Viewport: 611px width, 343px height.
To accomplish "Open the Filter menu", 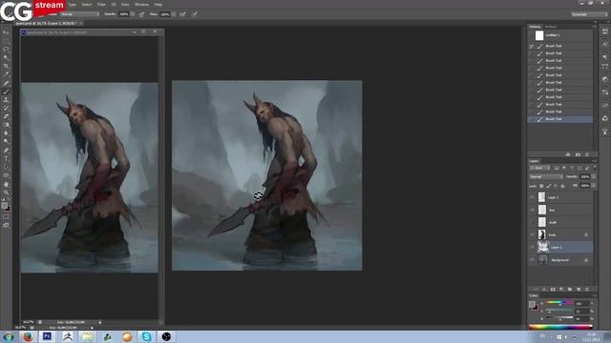I will point(101,4).
